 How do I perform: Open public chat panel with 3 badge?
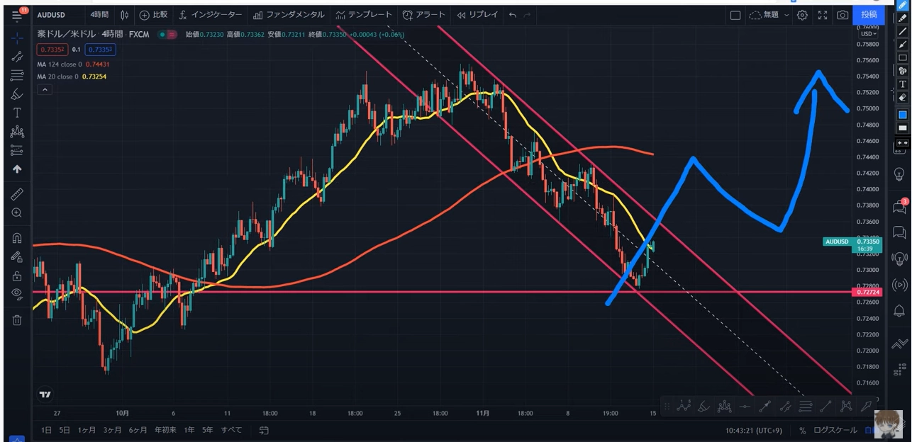[899, 207]
